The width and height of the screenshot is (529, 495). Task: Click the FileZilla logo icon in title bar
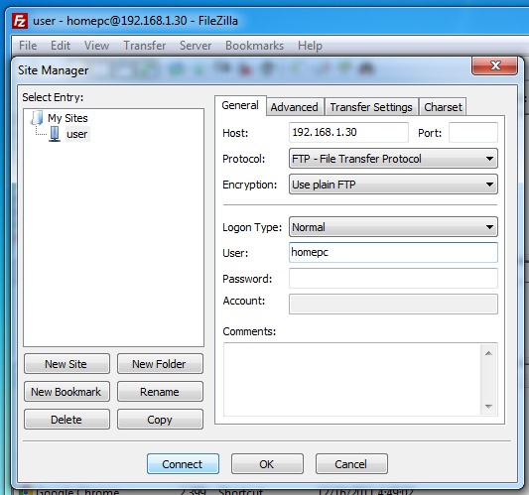pyautogui.click(x=20, y=21)
